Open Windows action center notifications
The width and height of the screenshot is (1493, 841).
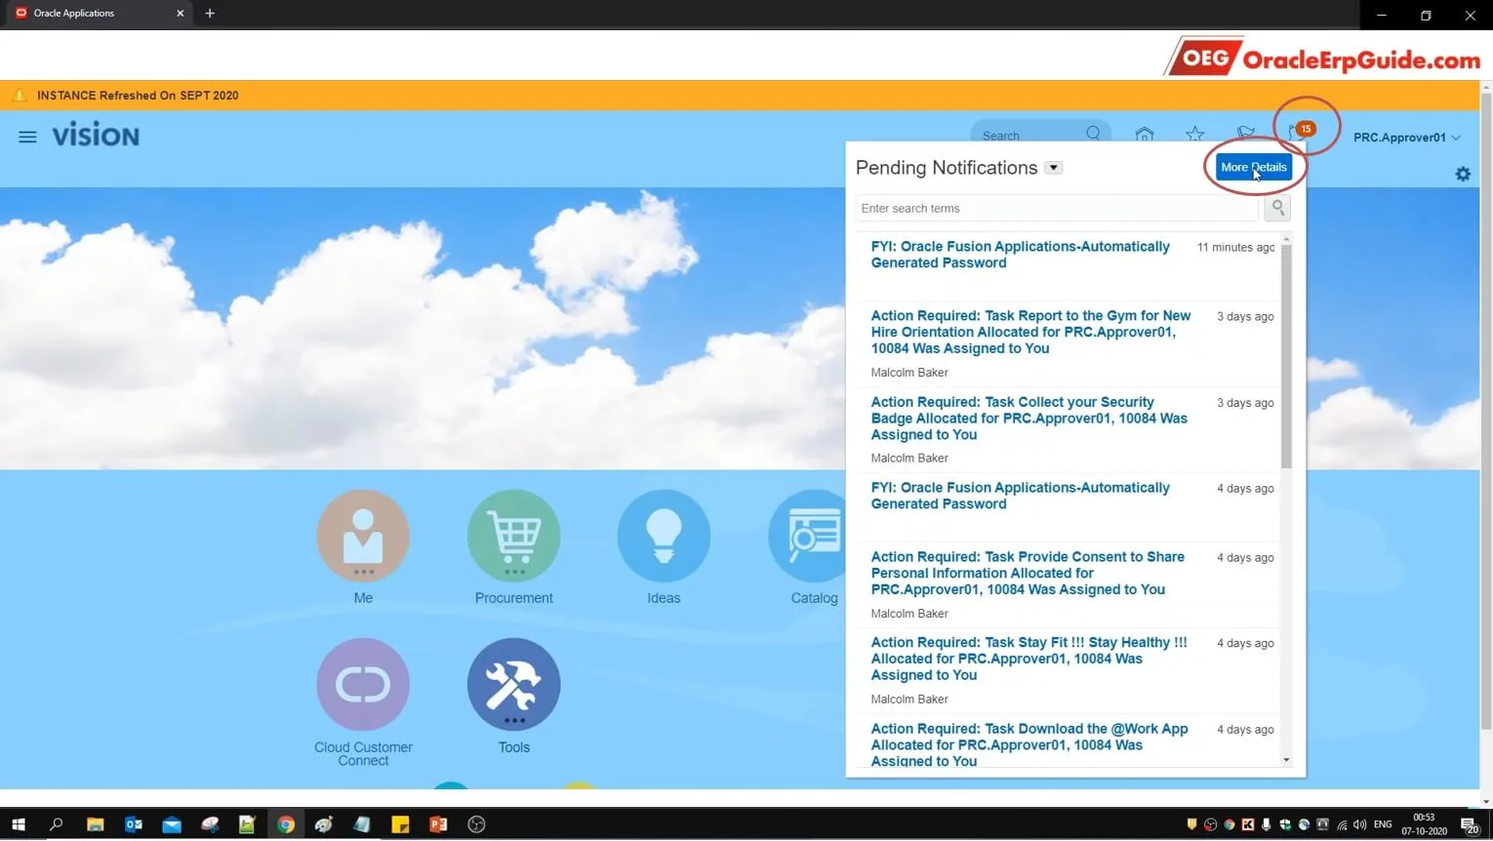(x=1470, y=826)
